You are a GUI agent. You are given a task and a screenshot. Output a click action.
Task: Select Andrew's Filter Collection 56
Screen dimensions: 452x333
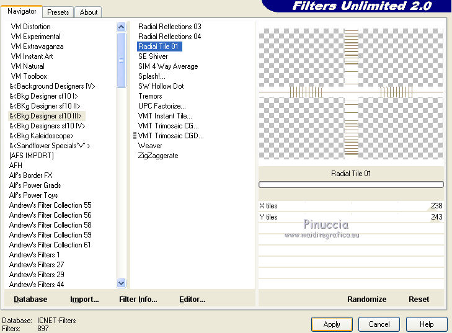50,215
